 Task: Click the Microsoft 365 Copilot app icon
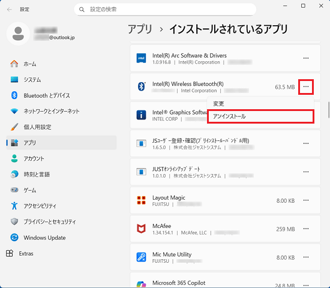(x=141, y=284)
